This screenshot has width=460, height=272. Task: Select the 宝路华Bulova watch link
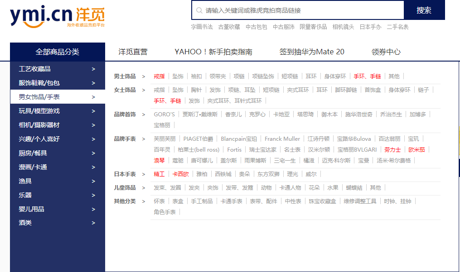pos(354,139)
